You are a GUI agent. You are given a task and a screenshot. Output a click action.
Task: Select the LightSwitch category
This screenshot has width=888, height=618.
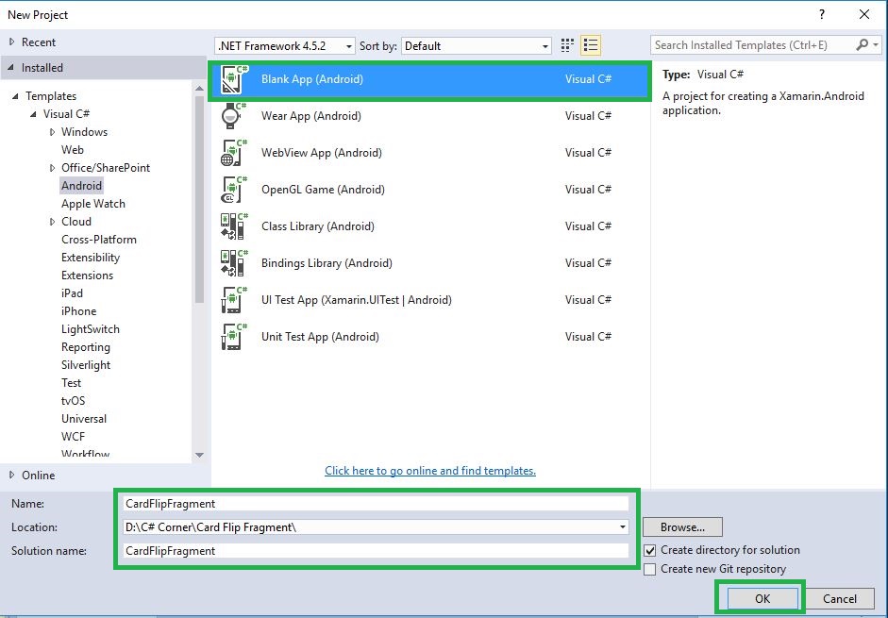(x=91, y=329)
